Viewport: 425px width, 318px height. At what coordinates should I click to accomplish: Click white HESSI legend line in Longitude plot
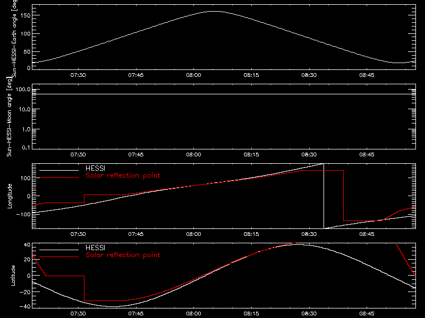tap(59, 170)
